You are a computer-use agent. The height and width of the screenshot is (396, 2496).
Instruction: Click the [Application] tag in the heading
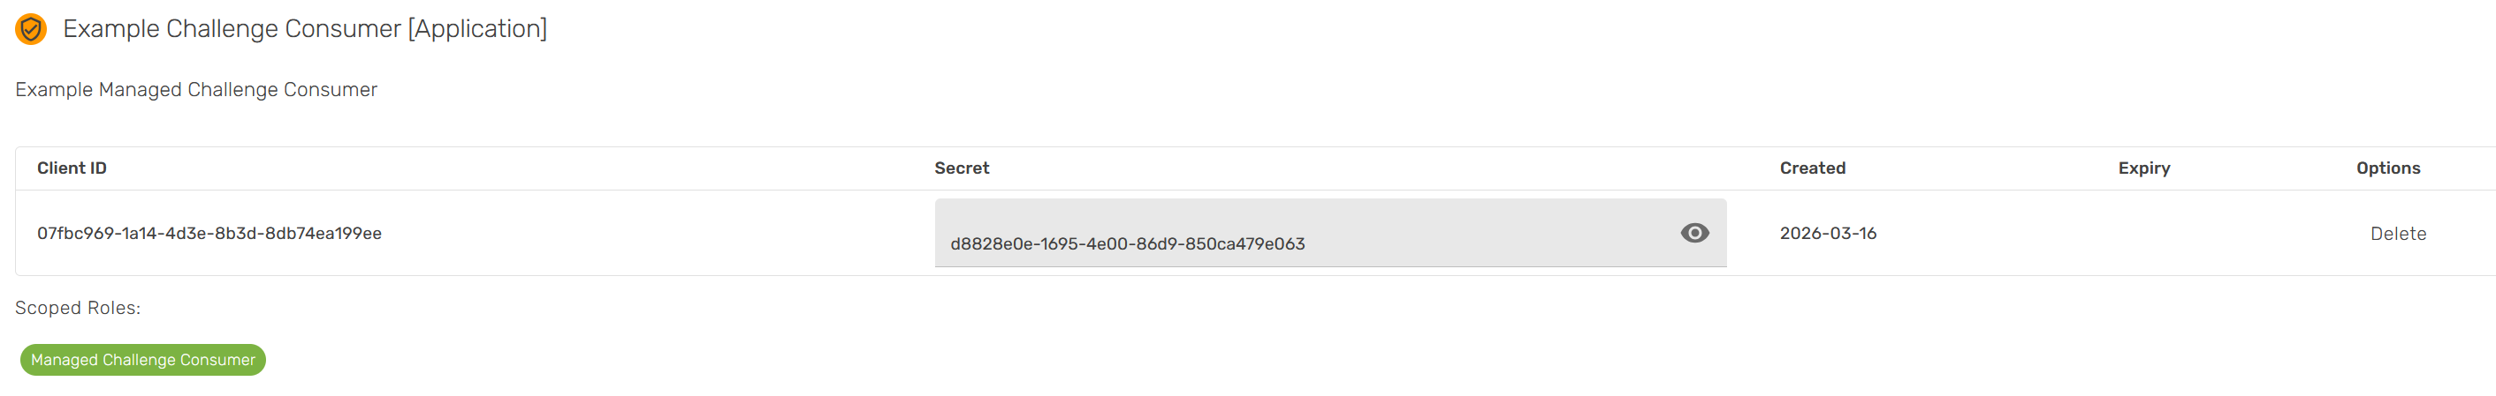coord(477,29)
